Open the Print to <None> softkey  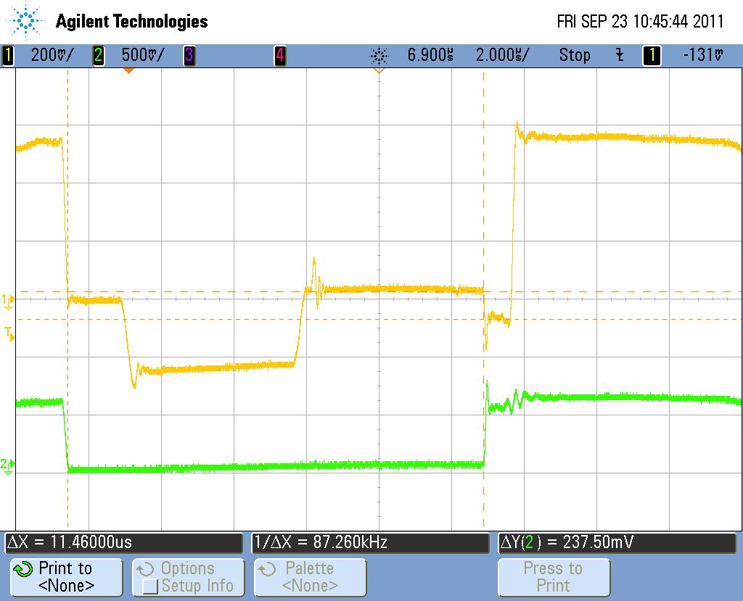(66, 577)
